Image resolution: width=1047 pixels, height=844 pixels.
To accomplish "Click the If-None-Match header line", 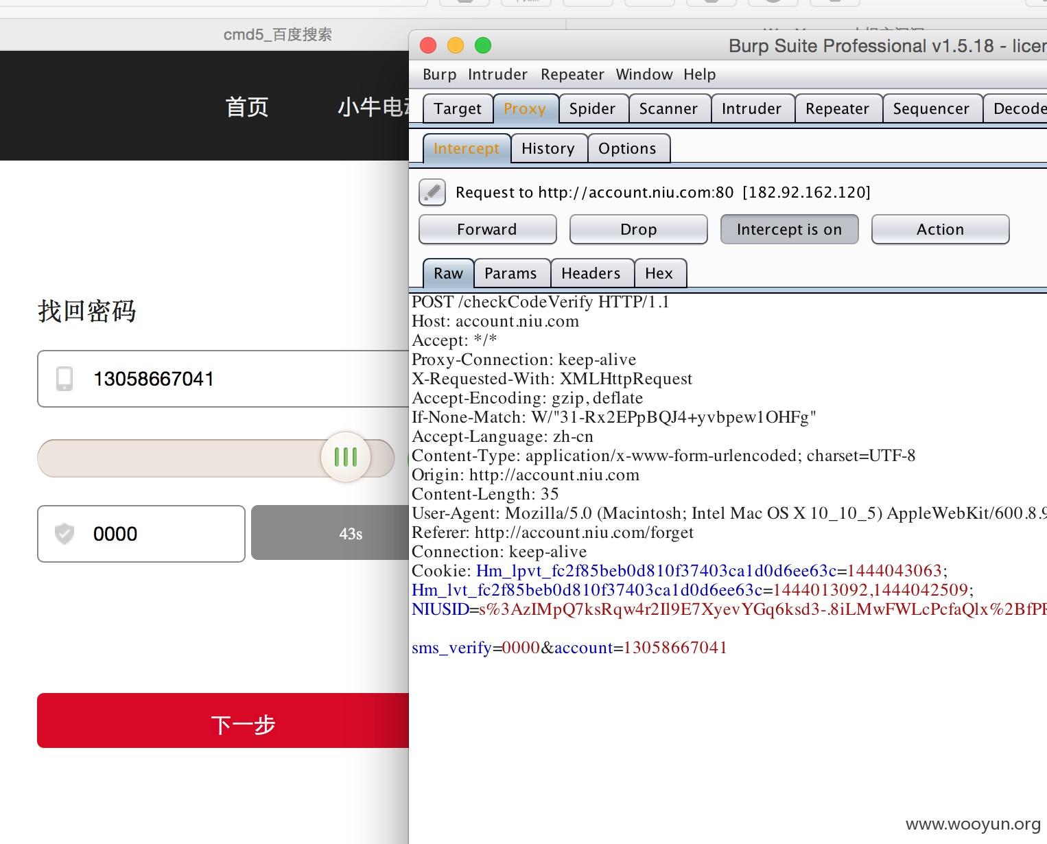I will coord(613,417).
